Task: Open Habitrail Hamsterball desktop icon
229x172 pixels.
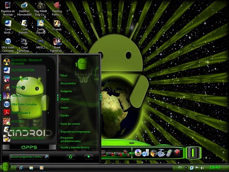Action: [24, 8]
